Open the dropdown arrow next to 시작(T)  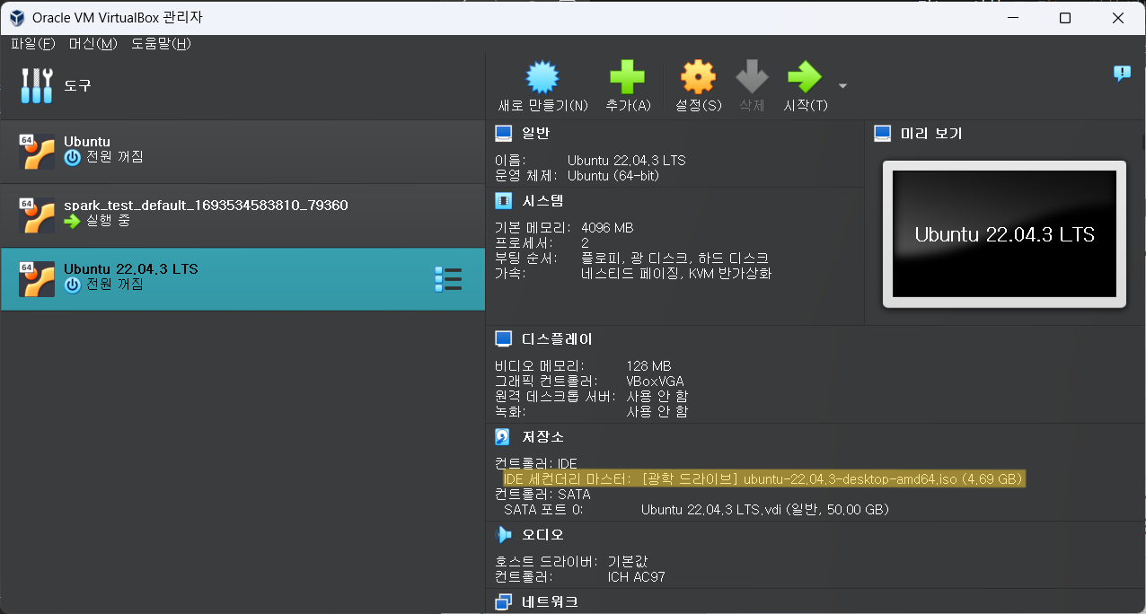pyautogui.click(x=842, y=86)
